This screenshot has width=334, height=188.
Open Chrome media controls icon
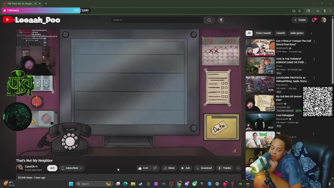click(318, 11)
